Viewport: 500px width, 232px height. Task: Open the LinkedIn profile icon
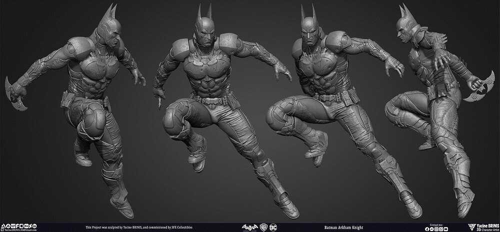coord(34,226)
